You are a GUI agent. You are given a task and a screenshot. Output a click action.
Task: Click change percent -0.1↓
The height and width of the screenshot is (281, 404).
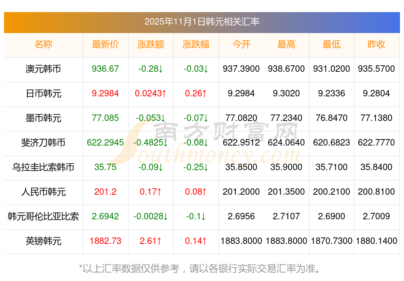coord(196,216)
